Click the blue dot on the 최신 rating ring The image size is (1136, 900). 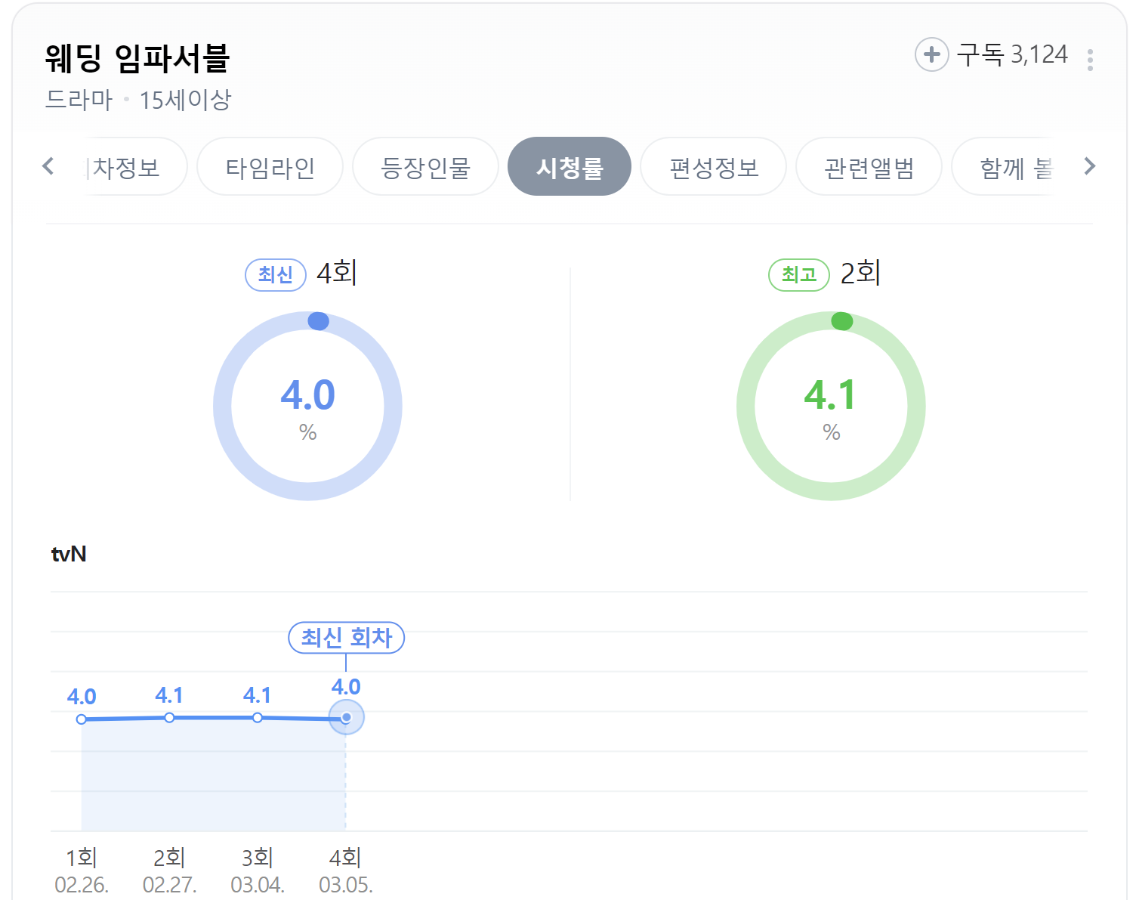[x=319, y=321]
